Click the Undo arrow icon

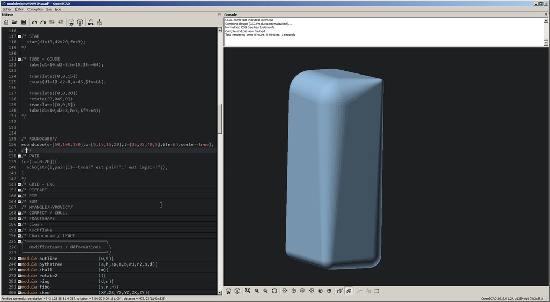tap(34, 23)
